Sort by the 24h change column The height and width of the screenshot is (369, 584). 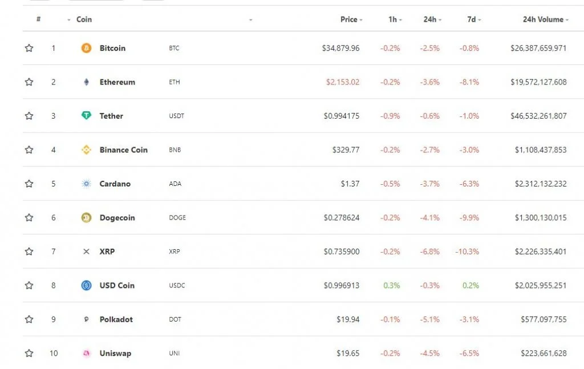tap(432, 19)
